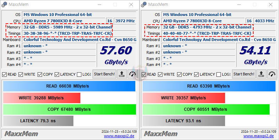
Task: Click upload icon in right MaxxMem window
Action: click(261, 74)
